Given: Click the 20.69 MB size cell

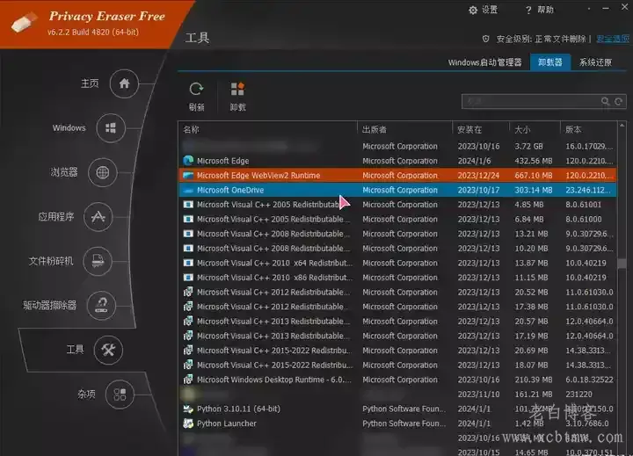Looking at the screenshot, I should (x=531, y=351).
